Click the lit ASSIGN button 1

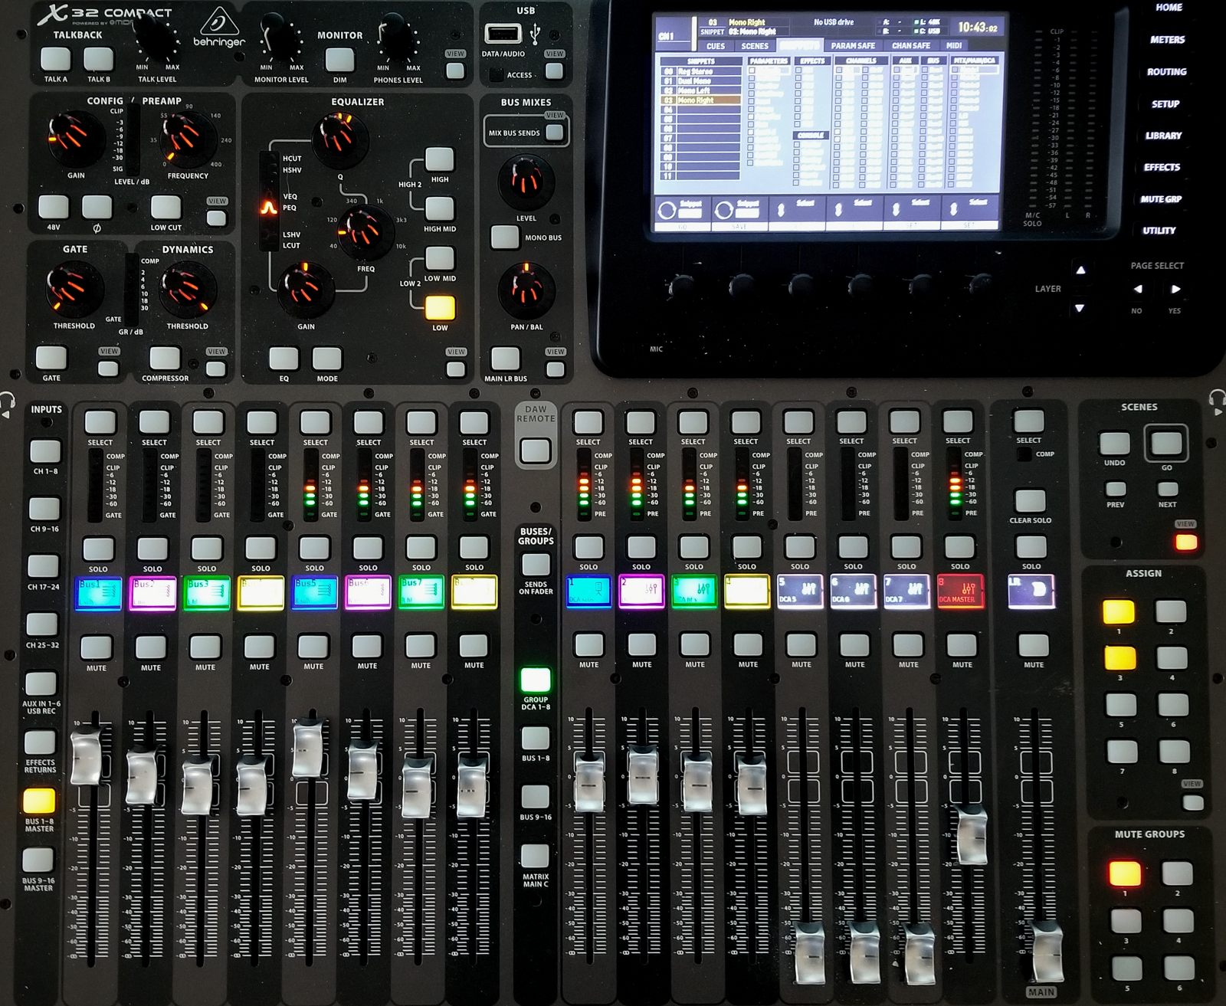[1119, 611]
